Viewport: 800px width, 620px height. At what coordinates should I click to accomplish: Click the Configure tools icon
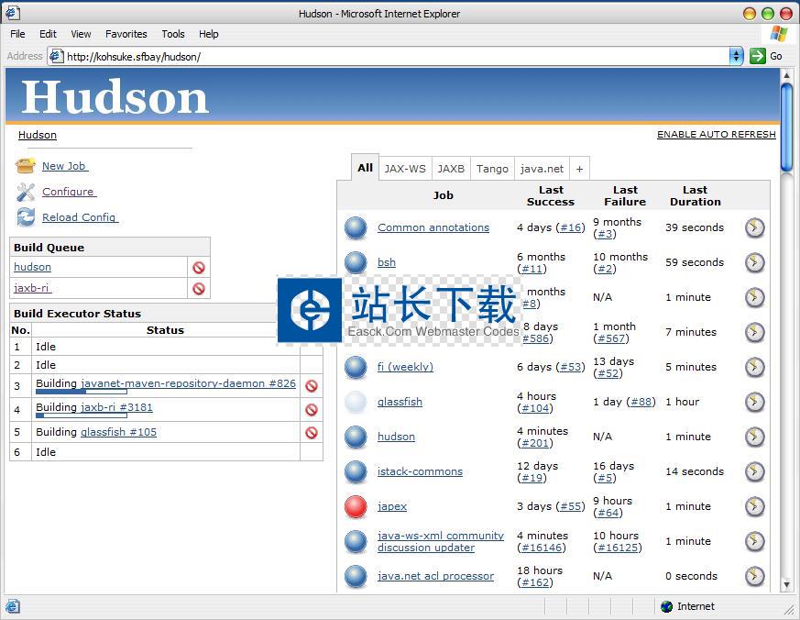(x=26, y=192)
